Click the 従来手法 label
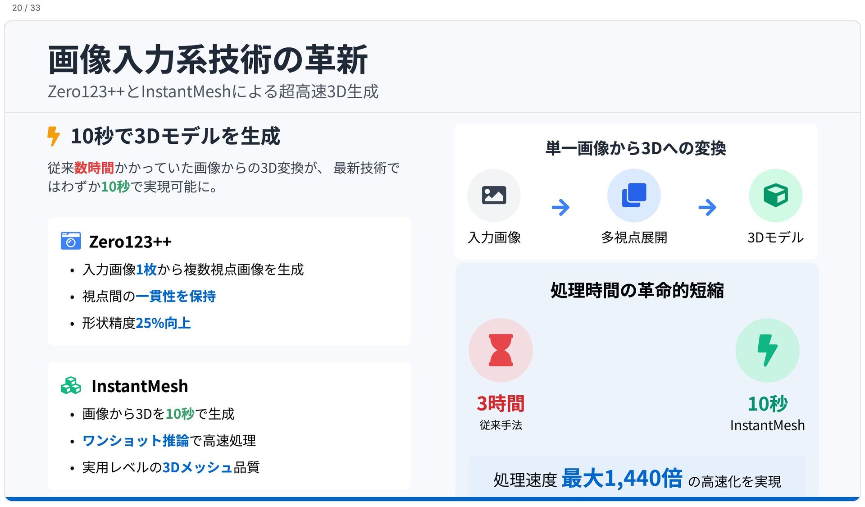Screen dimensions: 865x507 pyautogui.click(x=501, y=425)
